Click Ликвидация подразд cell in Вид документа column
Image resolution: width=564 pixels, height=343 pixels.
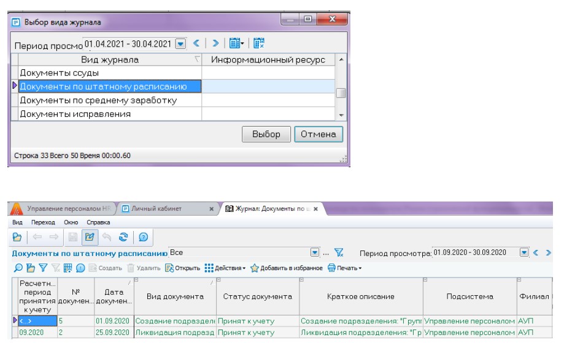(x=175, y=333)
